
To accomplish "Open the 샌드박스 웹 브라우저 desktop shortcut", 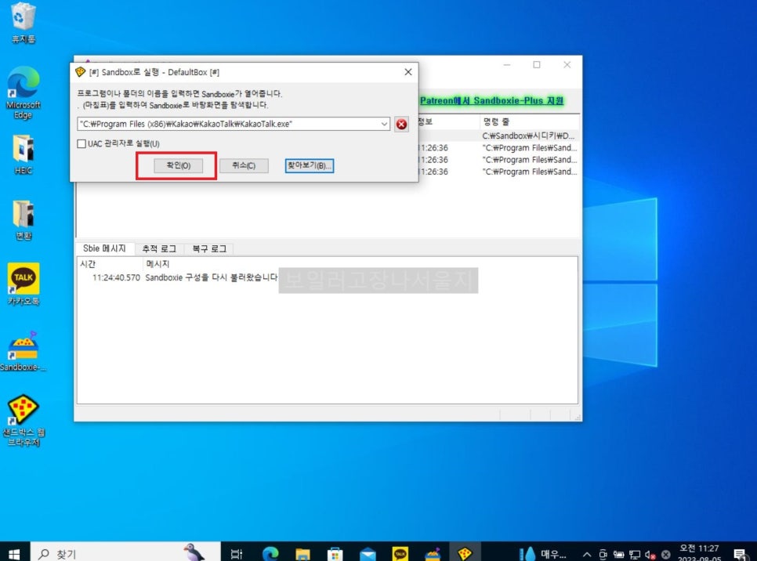I will coord(23,421).
